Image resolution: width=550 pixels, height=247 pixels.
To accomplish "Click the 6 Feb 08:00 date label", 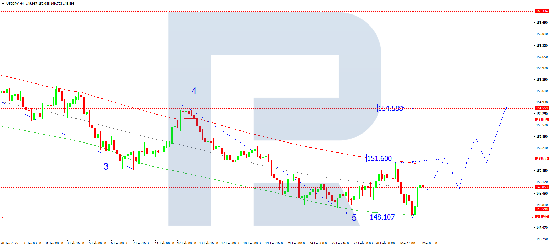I will (x=120, y=243).
